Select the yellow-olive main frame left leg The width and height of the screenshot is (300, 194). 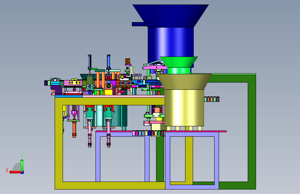(59, 143)
